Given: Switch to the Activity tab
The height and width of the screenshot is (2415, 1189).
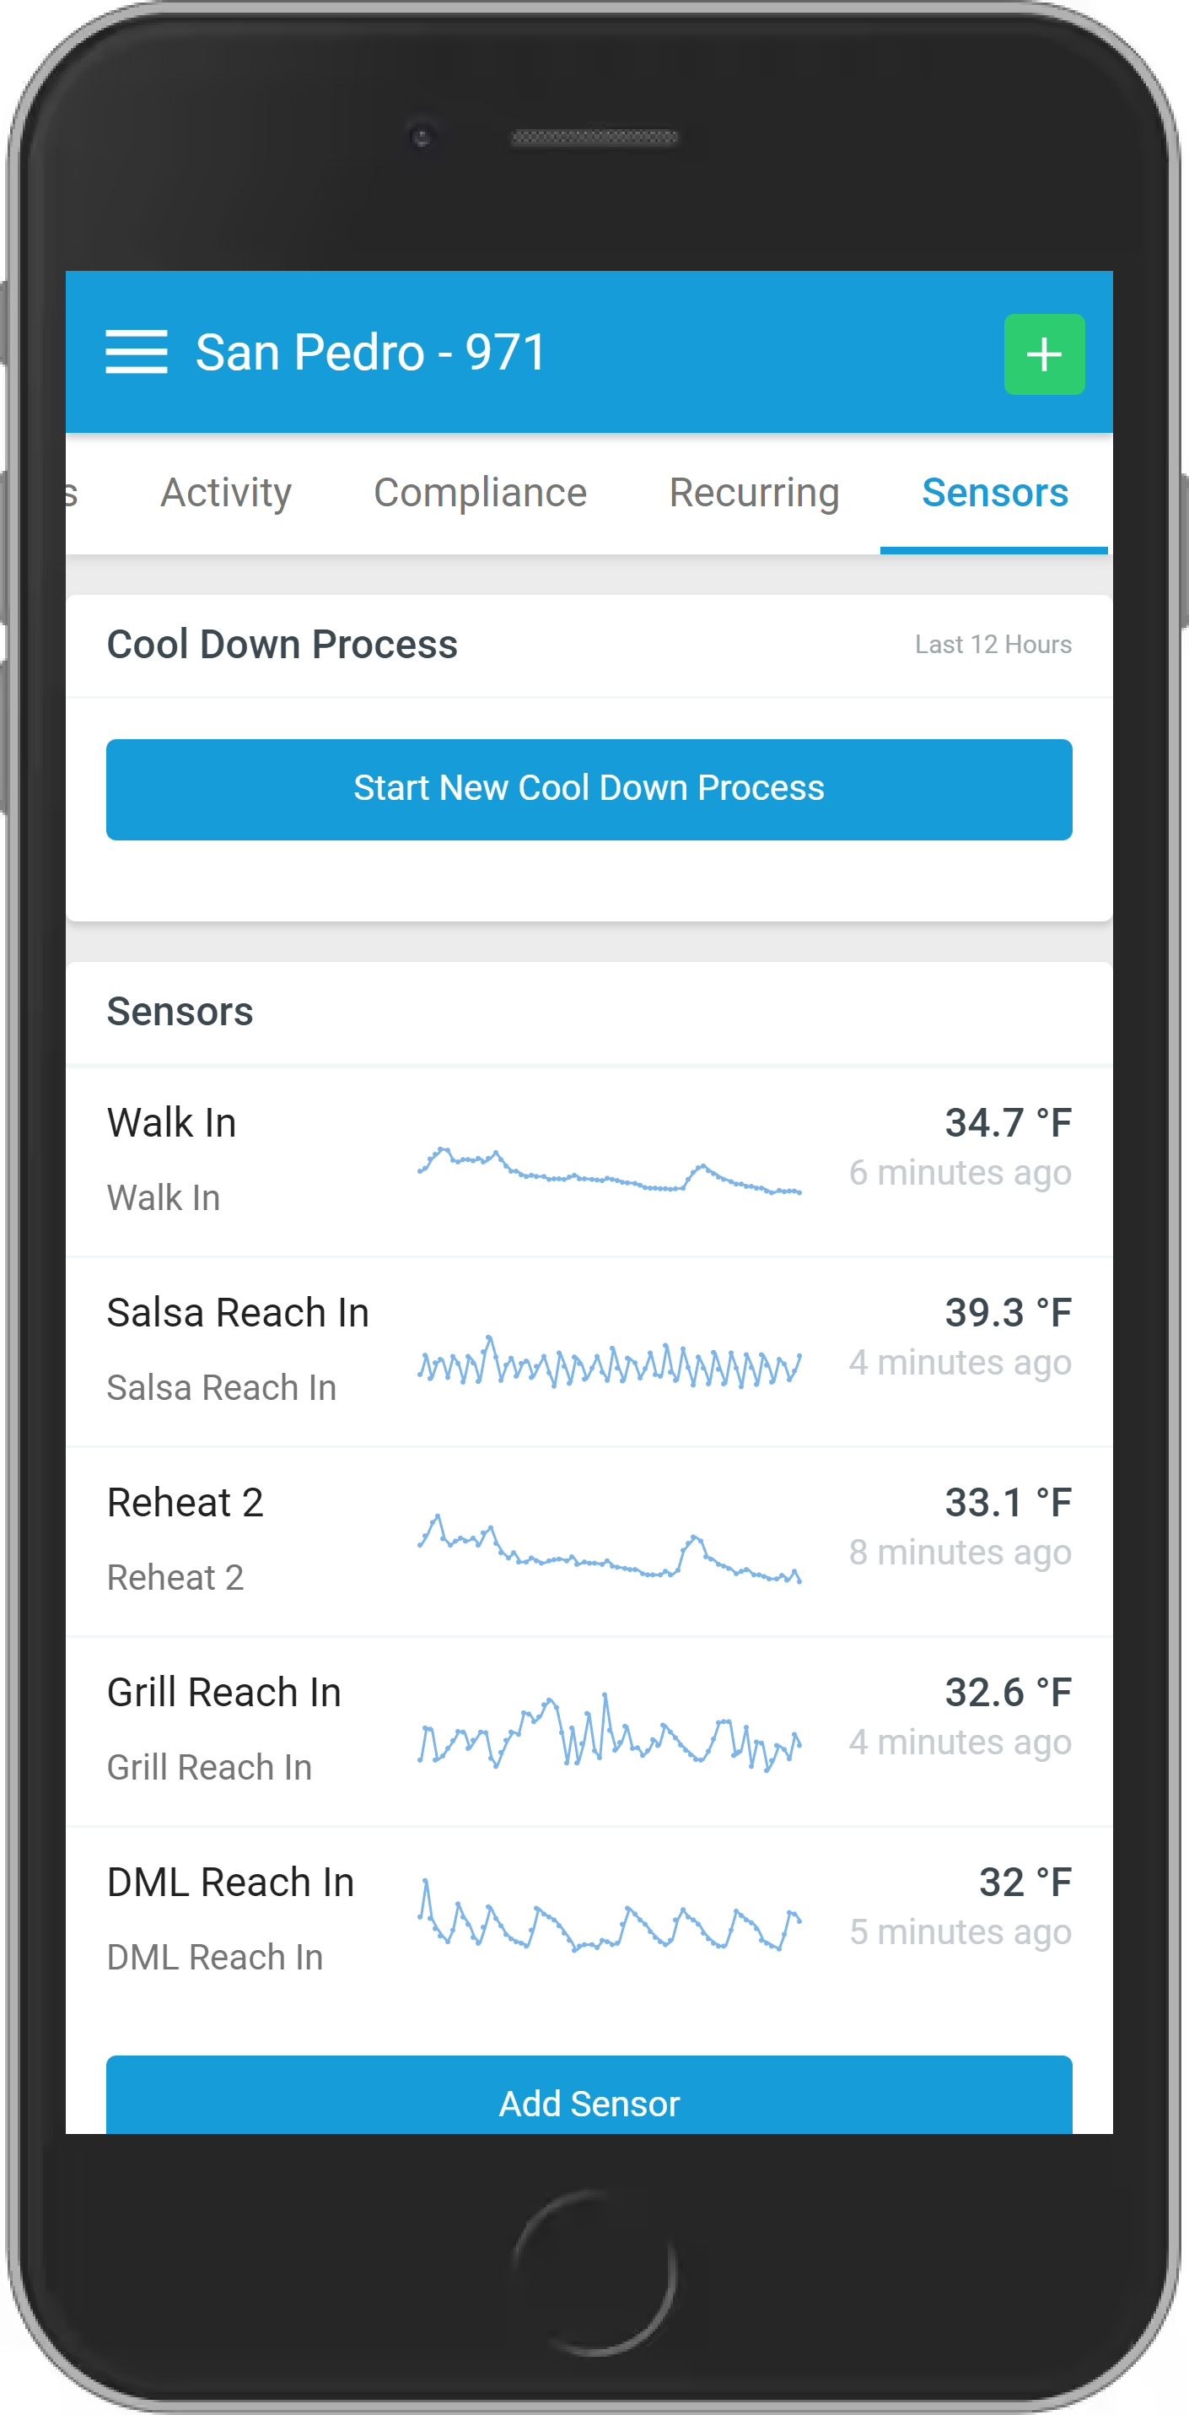Looking at the screenshot, I should (x=226, y=492).
